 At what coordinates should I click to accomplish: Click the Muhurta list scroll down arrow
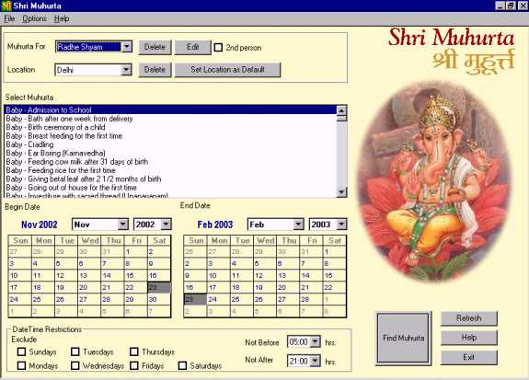coord(341,192)
